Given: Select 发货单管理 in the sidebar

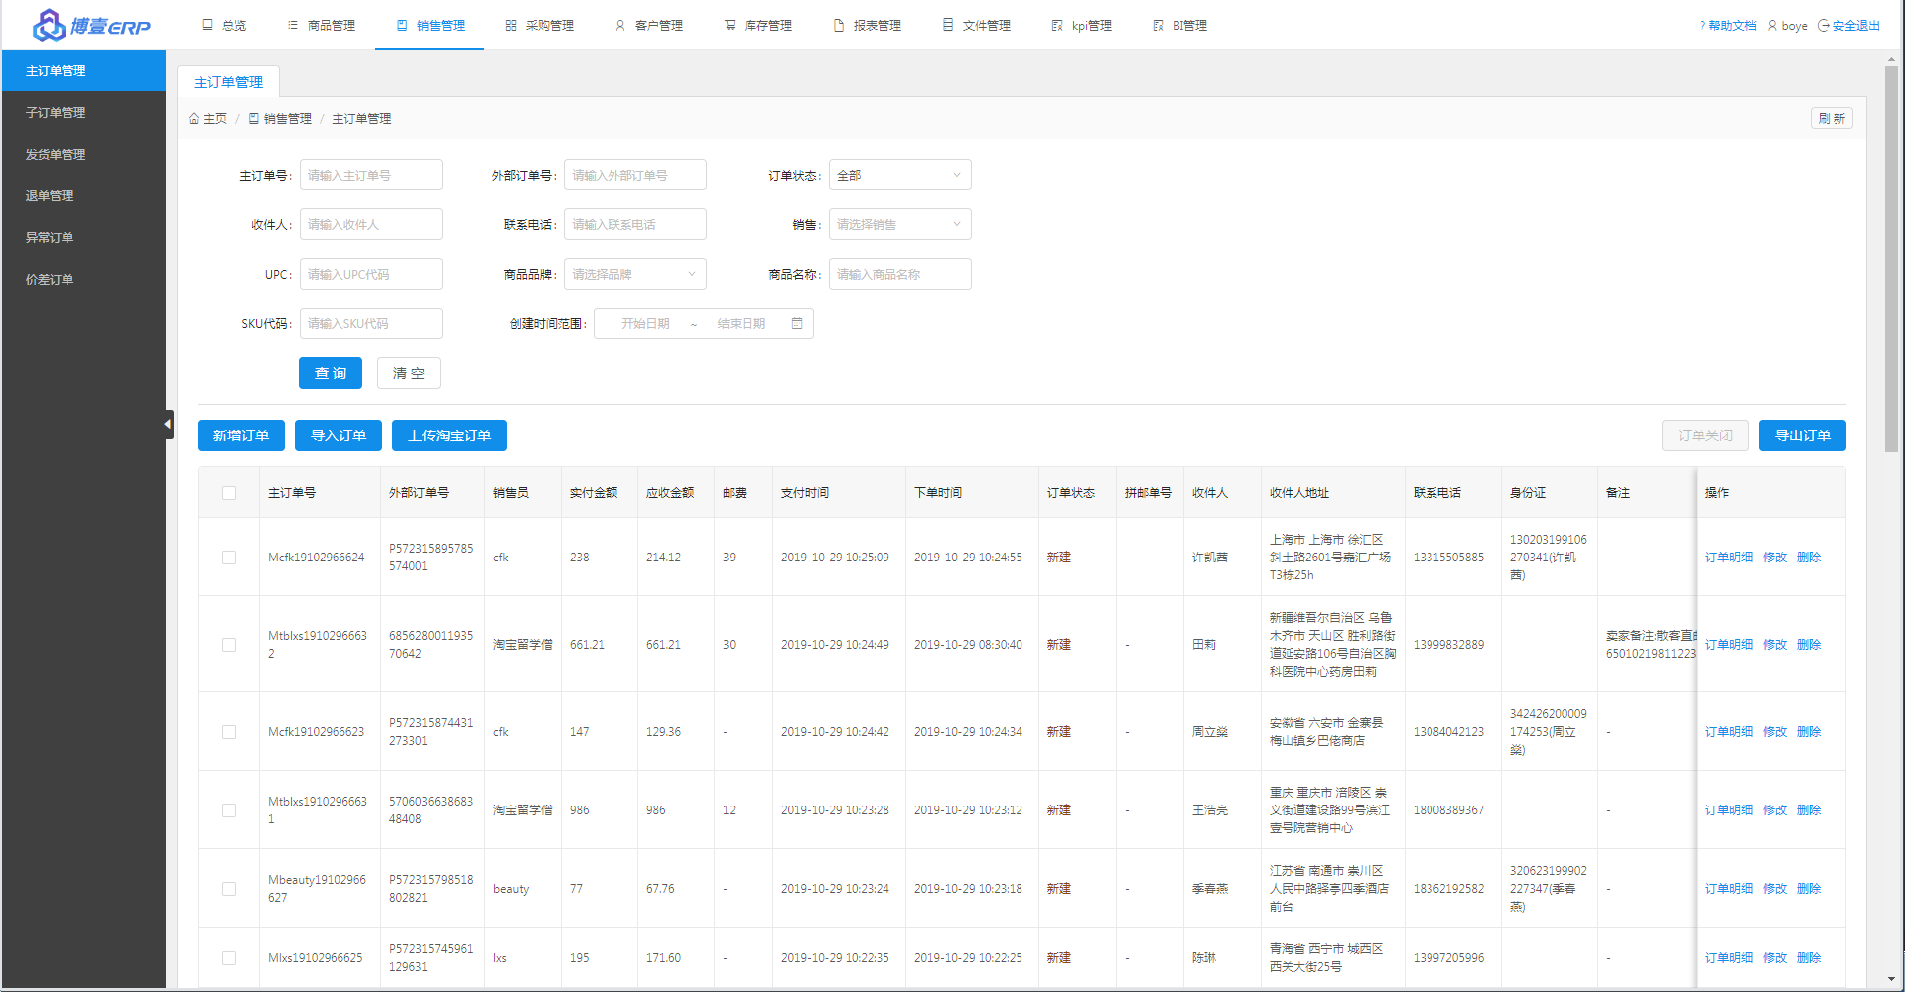Looking at the screenshot, I should click(83, 154).
